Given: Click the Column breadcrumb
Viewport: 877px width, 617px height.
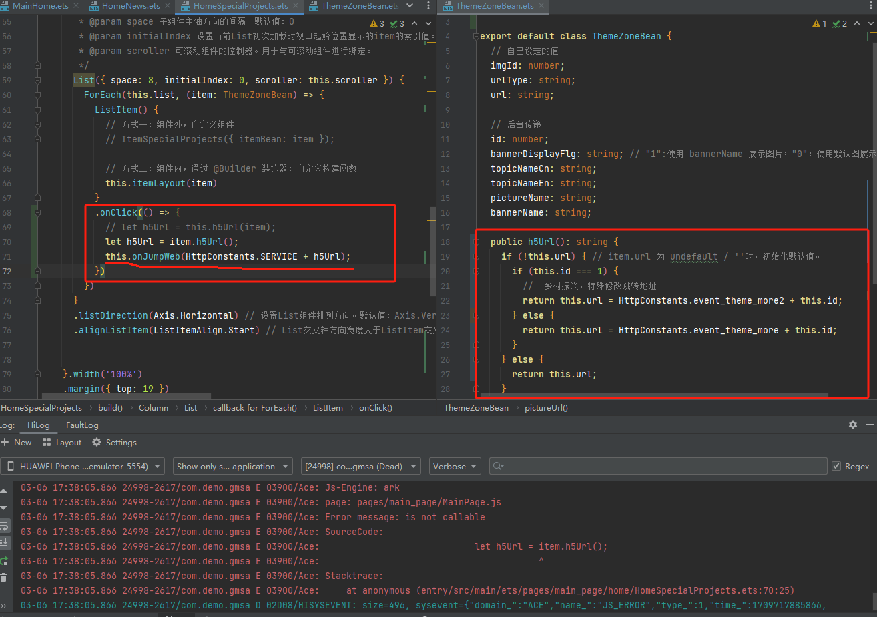Looking at the screenshot, I should (x=154, y=407).
